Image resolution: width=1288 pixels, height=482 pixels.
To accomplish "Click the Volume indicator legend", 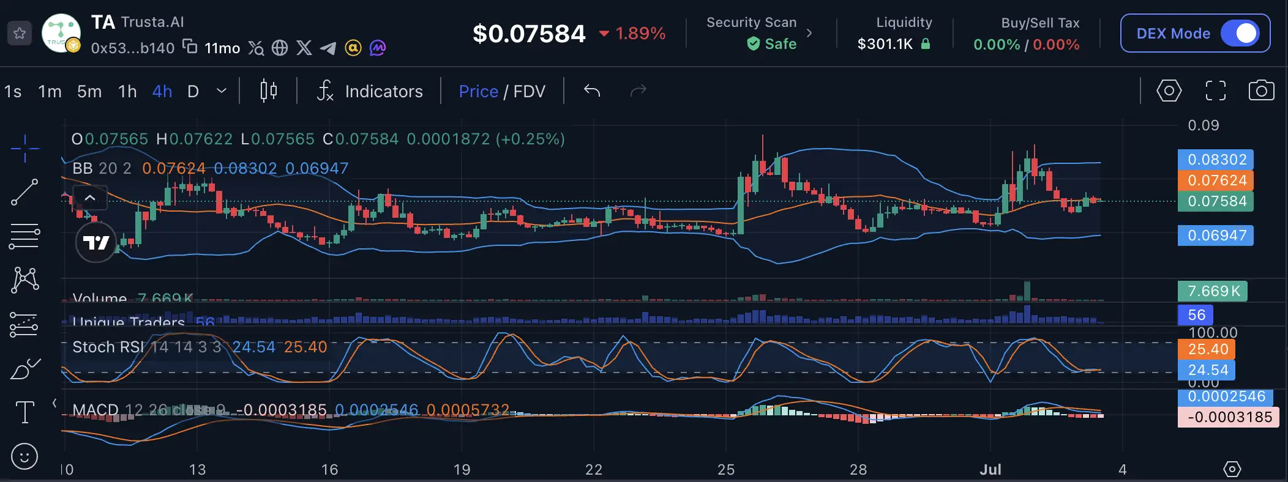I will coord(99,298).
